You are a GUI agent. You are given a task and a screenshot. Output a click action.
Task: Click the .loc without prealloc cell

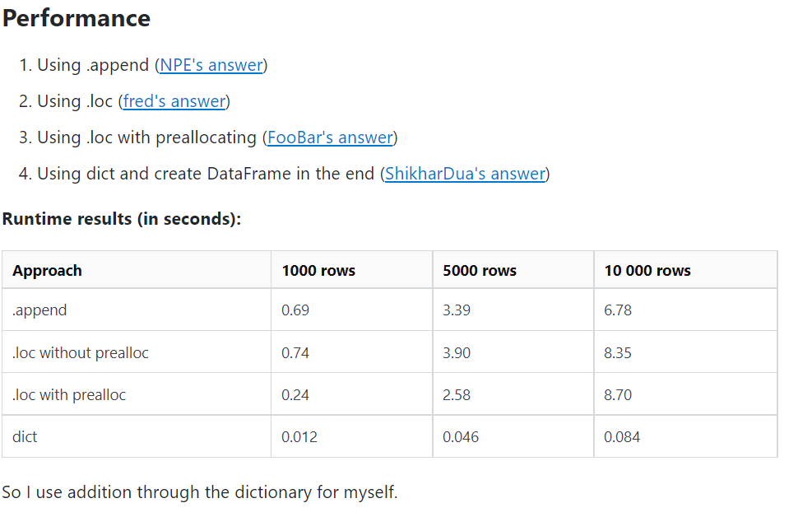(137, 352)
